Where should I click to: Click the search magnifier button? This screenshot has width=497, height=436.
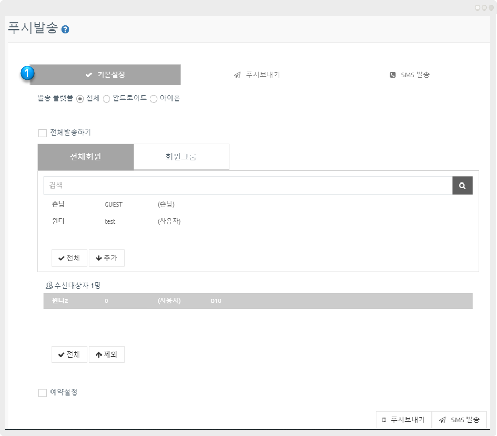(x=462, y=186)
